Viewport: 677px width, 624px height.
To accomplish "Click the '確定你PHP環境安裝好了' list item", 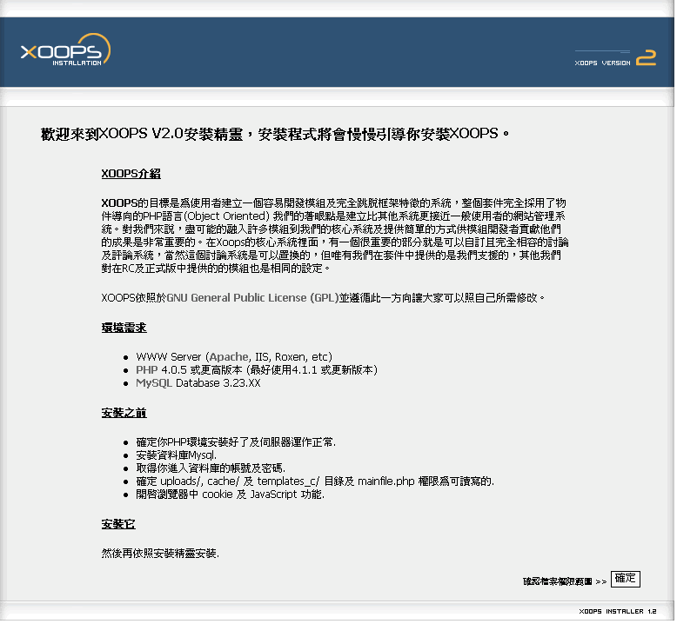I will tap(236, 444).
